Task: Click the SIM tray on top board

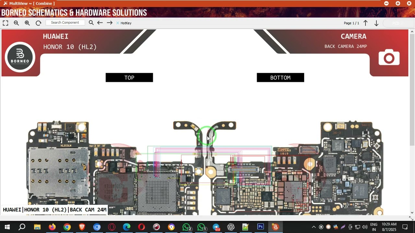Action: point(58,172)
